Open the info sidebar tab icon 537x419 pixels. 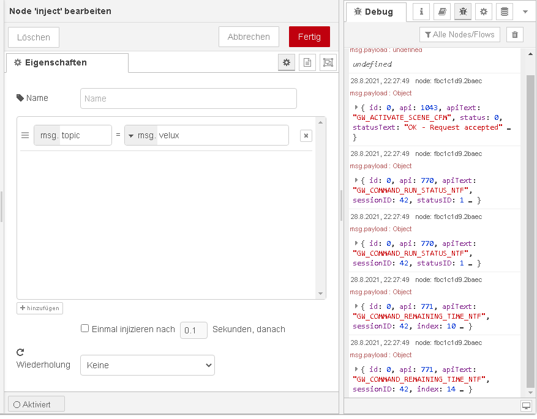click(421, 12)
